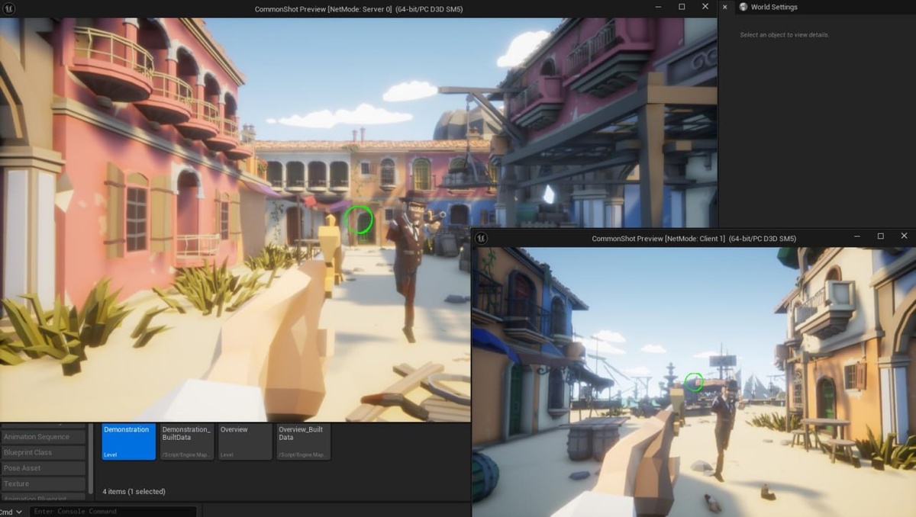Click the World Settings globe icon
This screenshot has width=916, height=517.
743,7
